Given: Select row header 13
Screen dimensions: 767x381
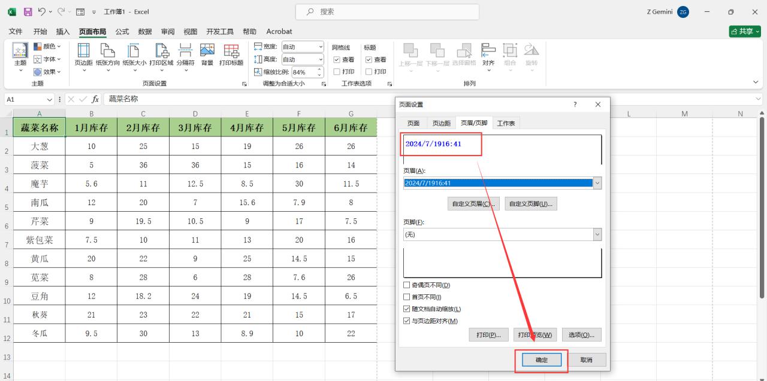Looking at the screenshot, I should [7, 357].
